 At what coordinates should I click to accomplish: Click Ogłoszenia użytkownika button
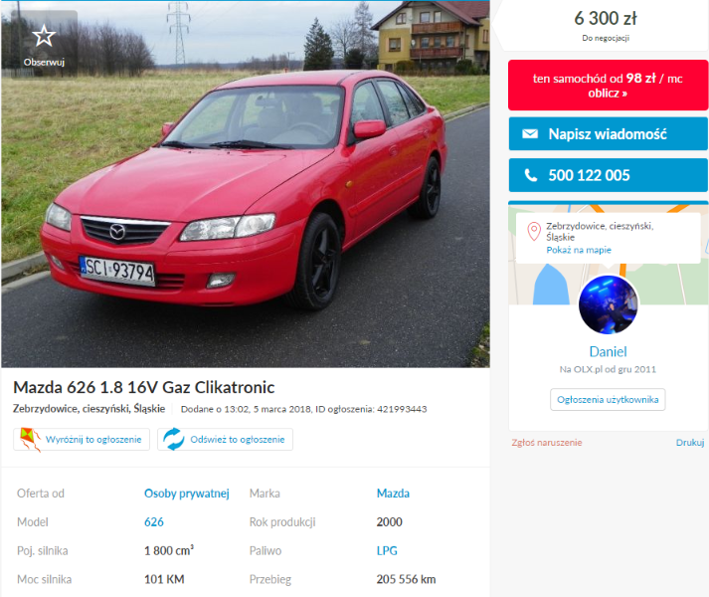608,400
